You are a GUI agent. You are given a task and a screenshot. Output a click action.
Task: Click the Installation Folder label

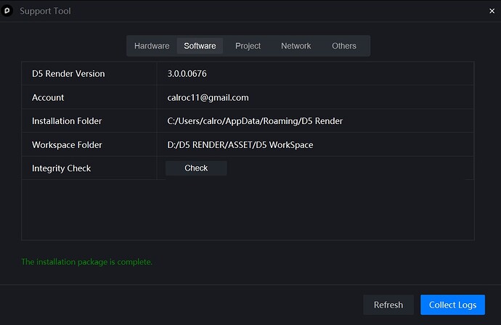click(67, 121)
